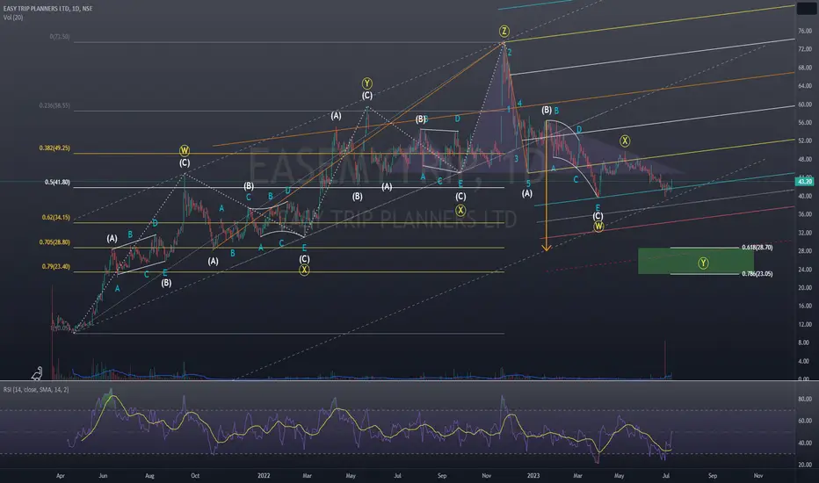Select the Vol (20) indicator legend
Viewport: 819px width, 483px height.
click(13, 18)
